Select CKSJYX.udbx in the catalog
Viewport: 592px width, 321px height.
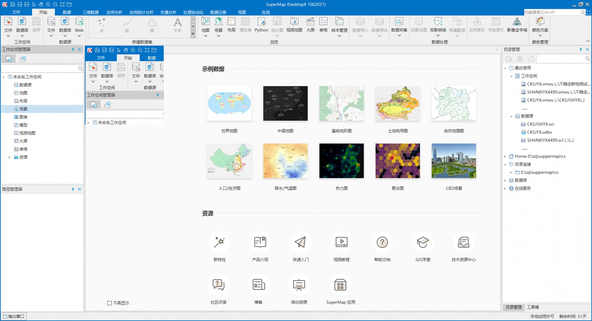point(539,132)
